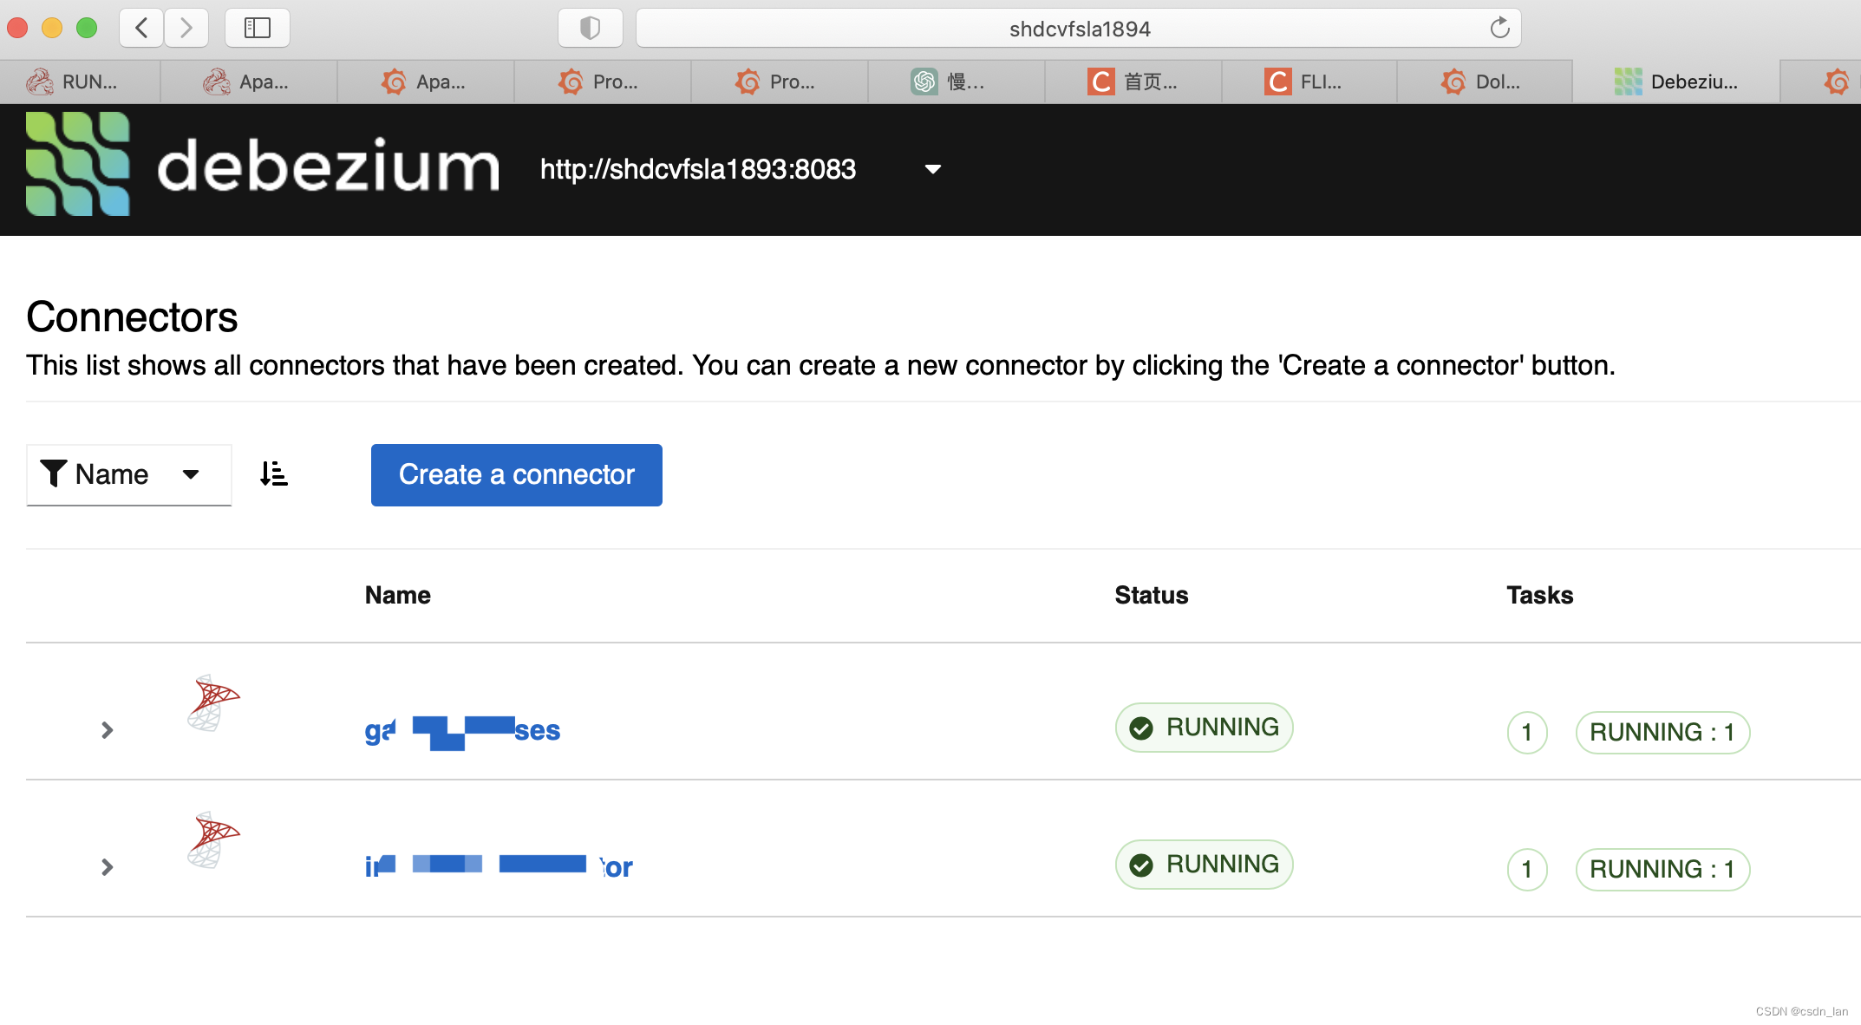
Task: Click the task count 1 badge in second row
Action: (x=1527, y=870)
